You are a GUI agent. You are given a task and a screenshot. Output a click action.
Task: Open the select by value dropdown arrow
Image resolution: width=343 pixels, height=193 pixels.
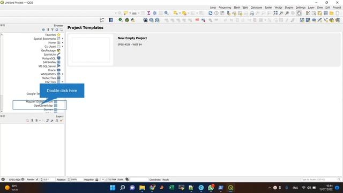tap(189, 13)
